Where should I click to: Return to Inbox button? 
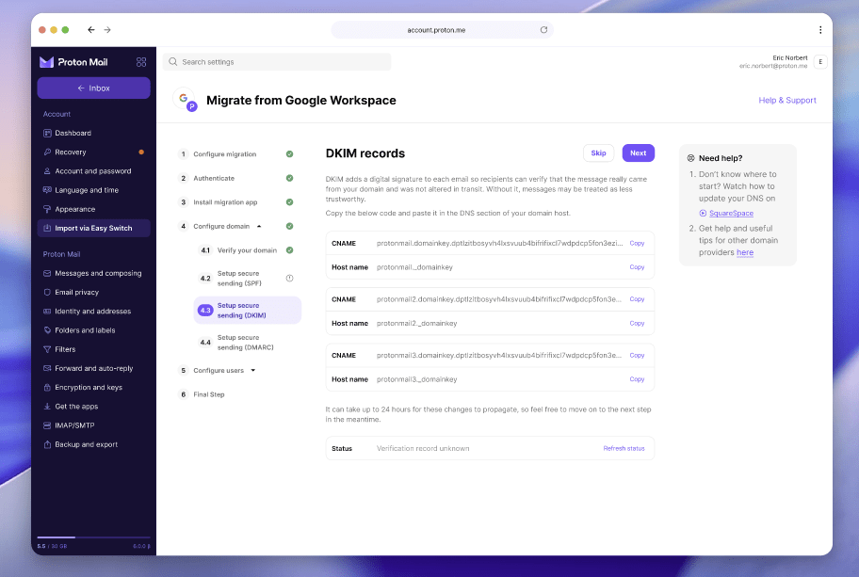tap(93, 88)
